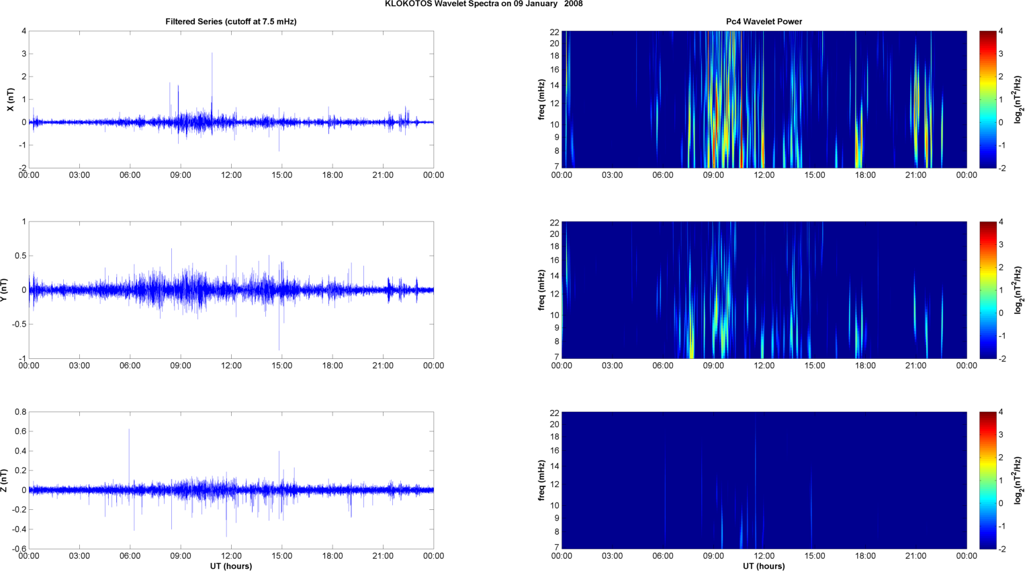
Task: Select "UT (hours)" label under the bottom wavelet panel
Action: (764, 566)
